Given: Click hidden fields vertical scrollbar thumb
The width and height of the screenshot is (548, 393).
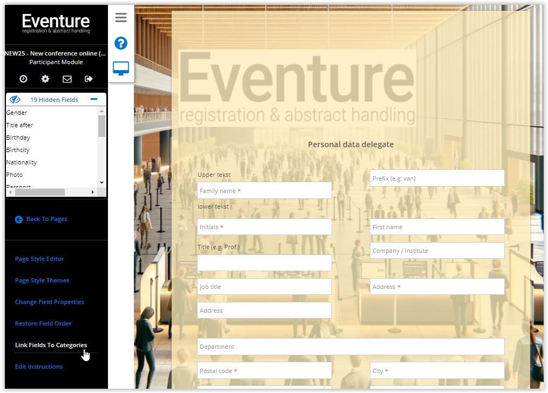Looking at the screenshot, I should point(102,126).
